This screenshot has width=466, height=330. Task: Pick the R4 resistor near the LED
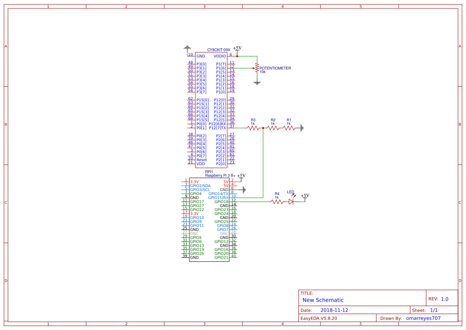pos(277,202)
